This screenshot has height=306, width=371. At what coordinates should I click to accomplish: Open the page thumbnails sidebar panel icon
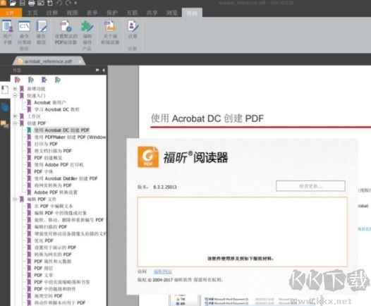tap(4, 90)
